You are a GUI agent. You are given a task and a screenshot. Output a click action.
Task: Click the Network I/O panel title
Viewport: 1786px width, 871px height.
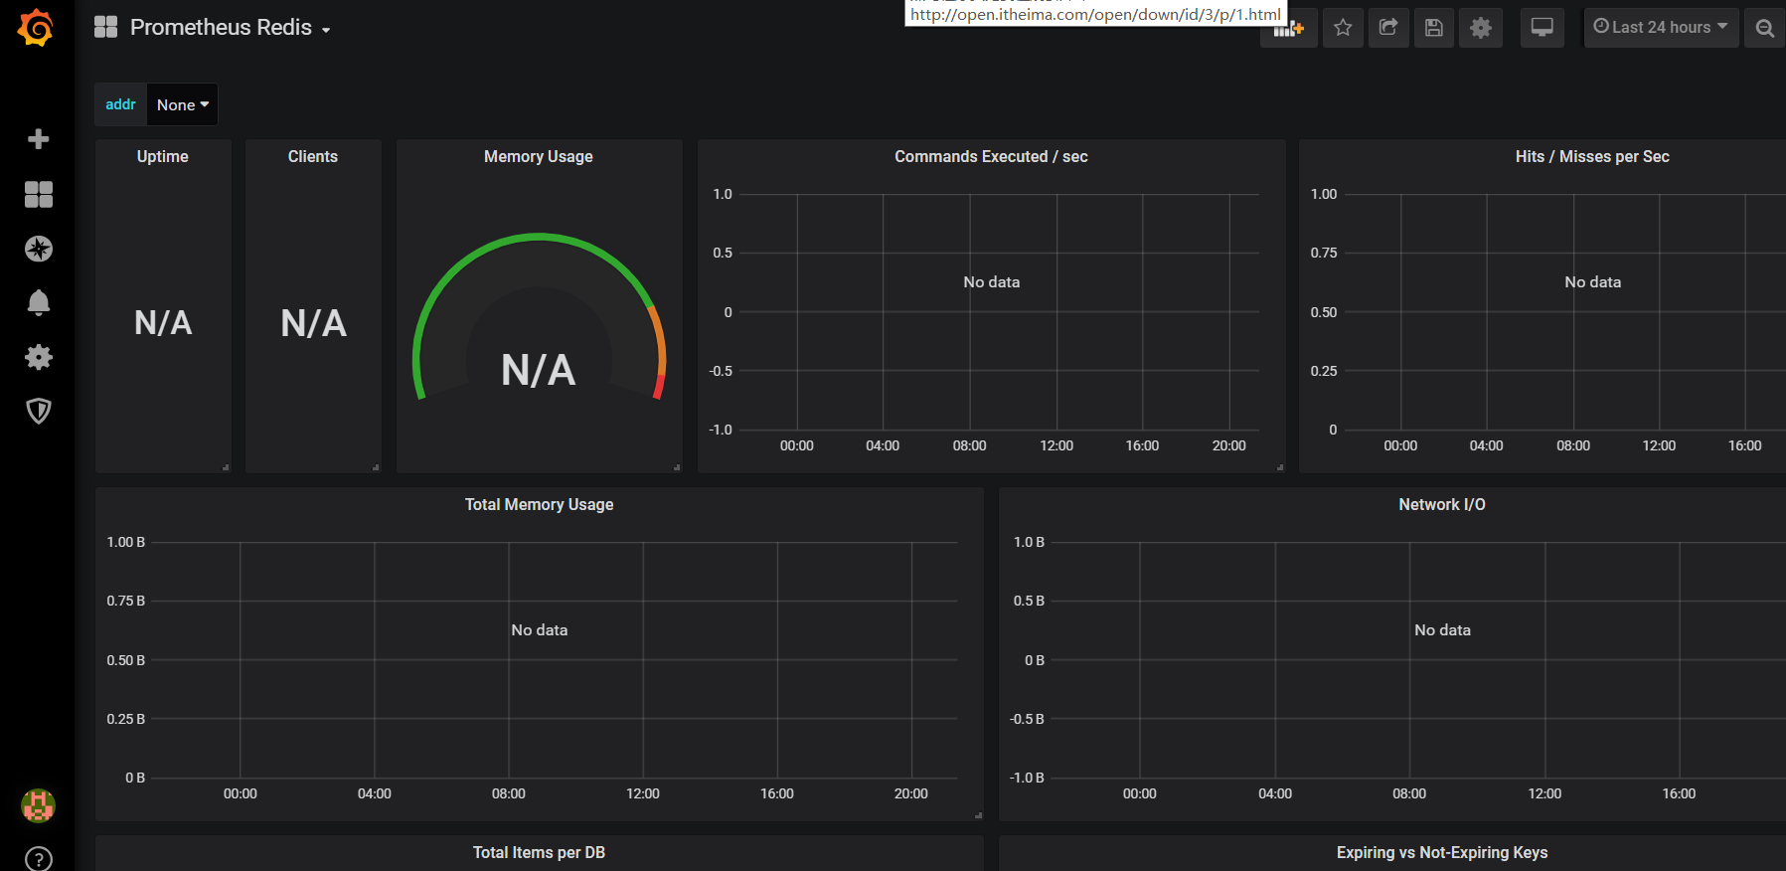(1442, 504)
